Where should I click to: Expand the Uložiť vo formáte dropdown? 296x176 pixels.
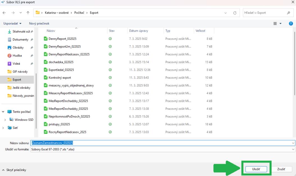tap(293, 149)
